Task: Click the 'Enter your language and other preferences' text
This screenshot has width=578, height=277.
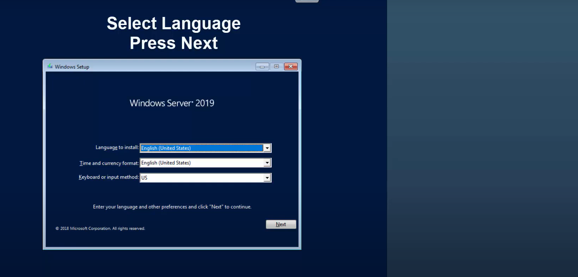Action: 172,207
